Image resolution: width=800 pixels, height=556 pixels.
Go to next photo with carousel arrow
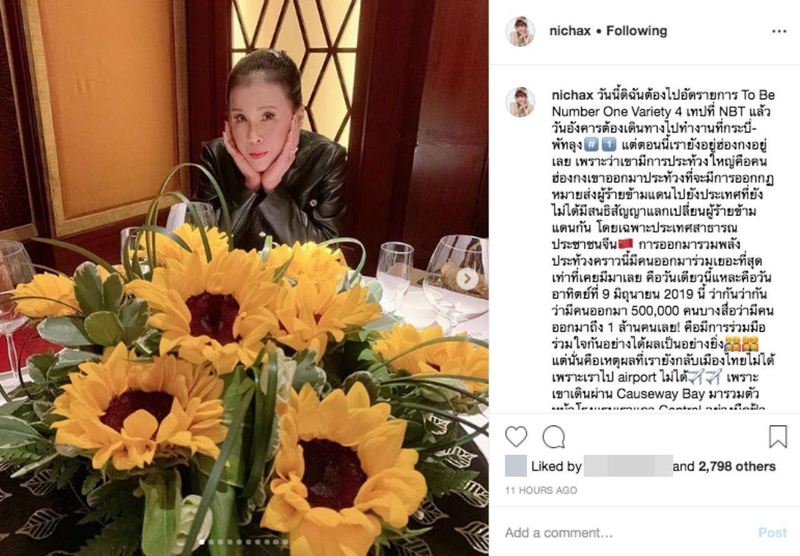(466, 279)
